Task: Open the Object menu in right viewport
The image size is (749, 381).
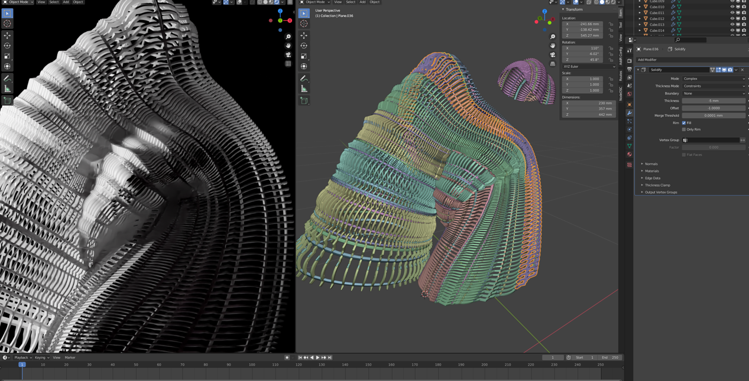Action: click(375, 2)
